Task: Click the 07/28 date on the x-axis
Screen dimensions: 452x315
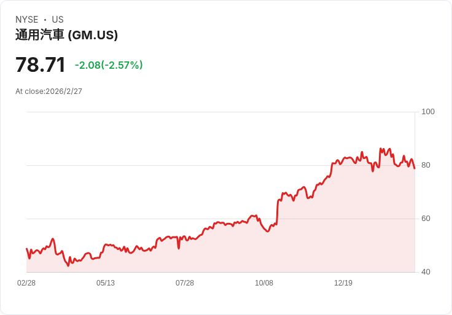Action: (185, 282)
